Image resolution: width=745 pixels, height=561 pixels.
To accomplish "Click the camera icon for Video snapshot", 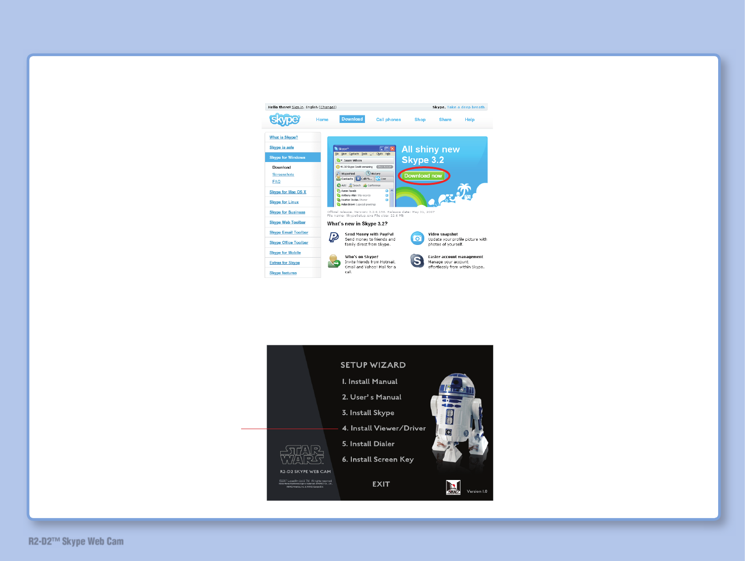I will [x=417, y=238].
